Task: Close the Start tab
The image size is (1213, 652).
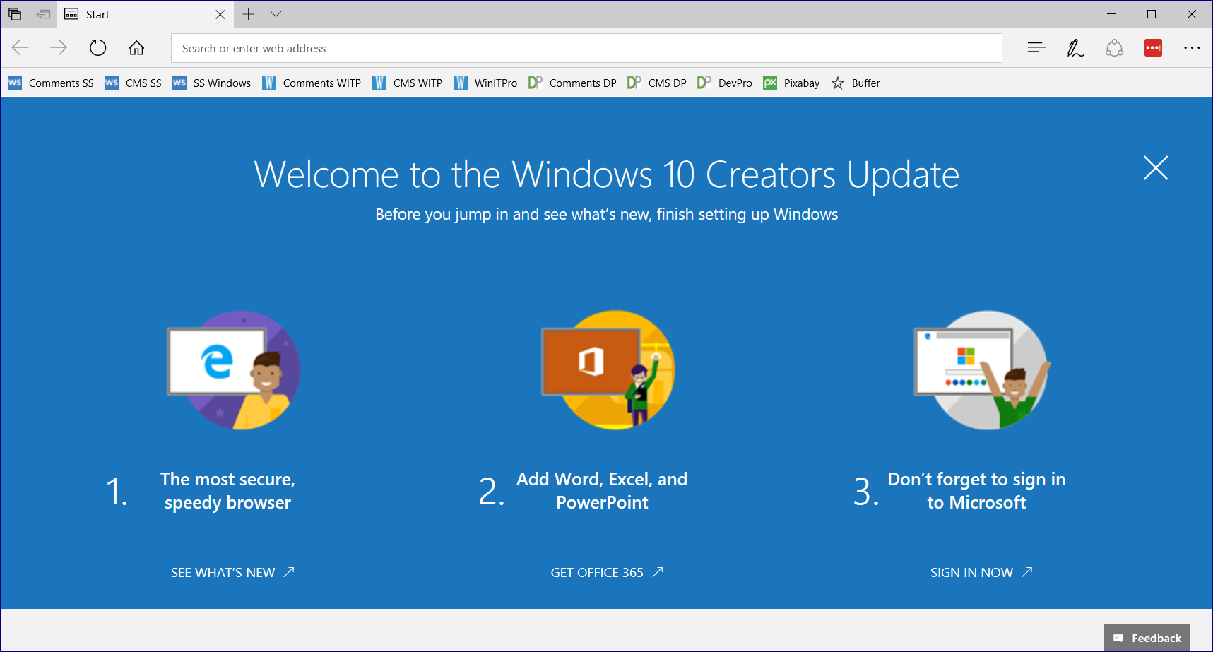Action: 220,14
